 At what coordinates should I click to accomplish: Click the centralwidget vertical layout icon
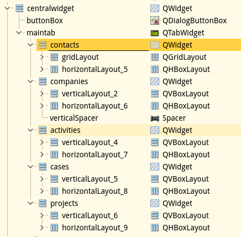click(x=19, y=8)
